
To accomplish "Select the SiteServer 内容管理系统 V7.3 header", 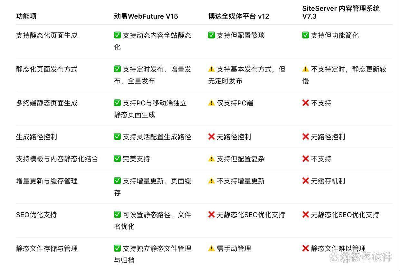I will click(x=341, y=12).
